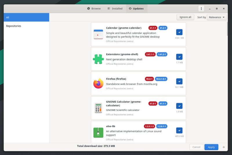This screenshot has width=232, height=155.
Task: Click 'GNOME Scientific calculator' description
Action: (x=123, y=110)
